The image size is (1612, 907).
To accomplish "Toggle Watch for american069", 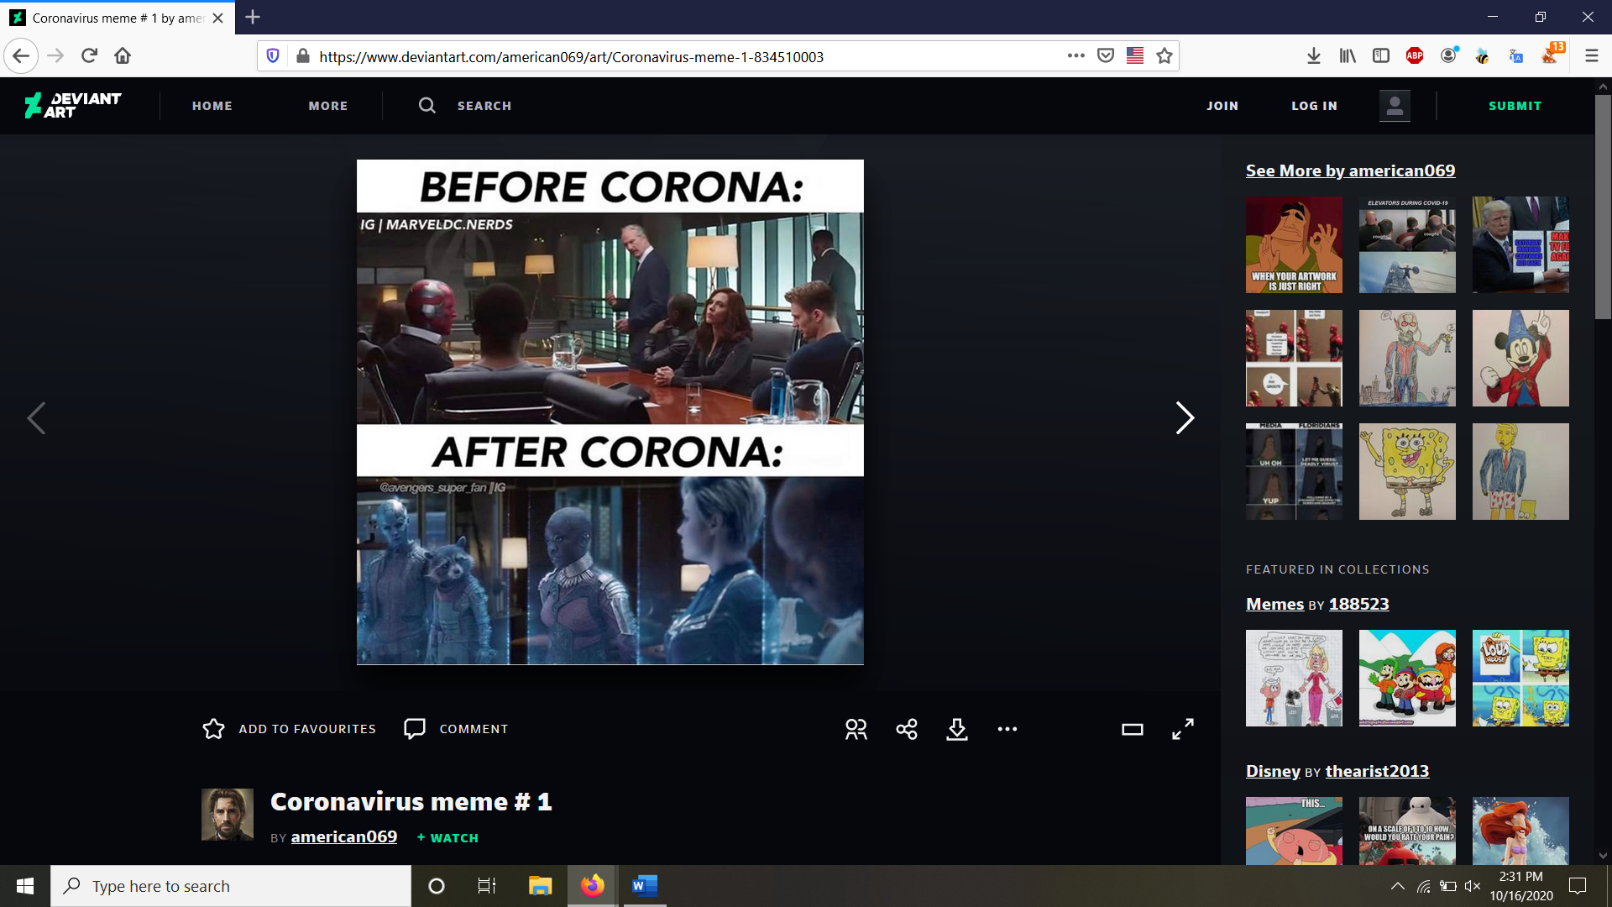I will (447, 838).
